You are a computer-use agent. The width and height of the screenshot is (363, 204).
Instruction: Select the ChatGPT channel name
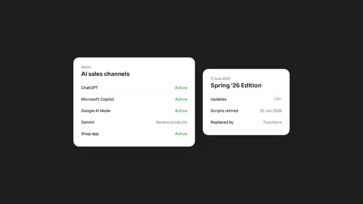[x=89, y=88]
